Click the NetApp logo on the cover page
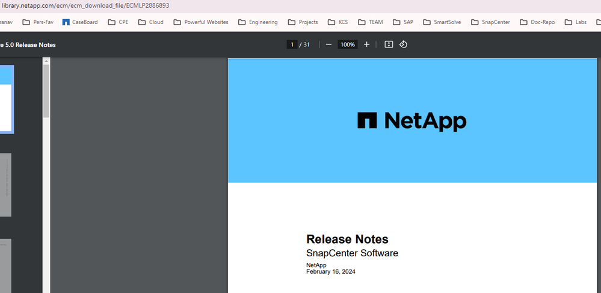This screenshot has height=293, width=601. tap(411, 121)
